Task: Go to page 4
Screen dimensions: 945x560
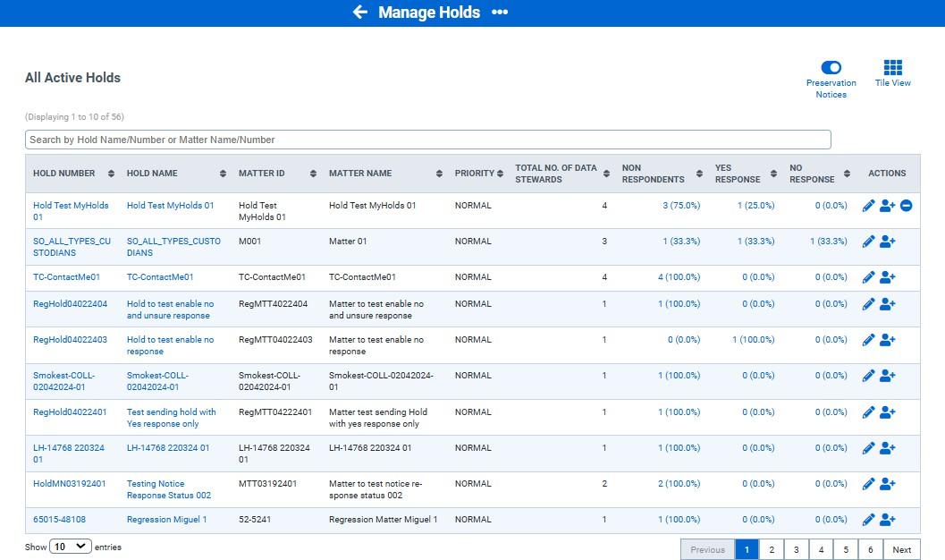Action: 821,550
